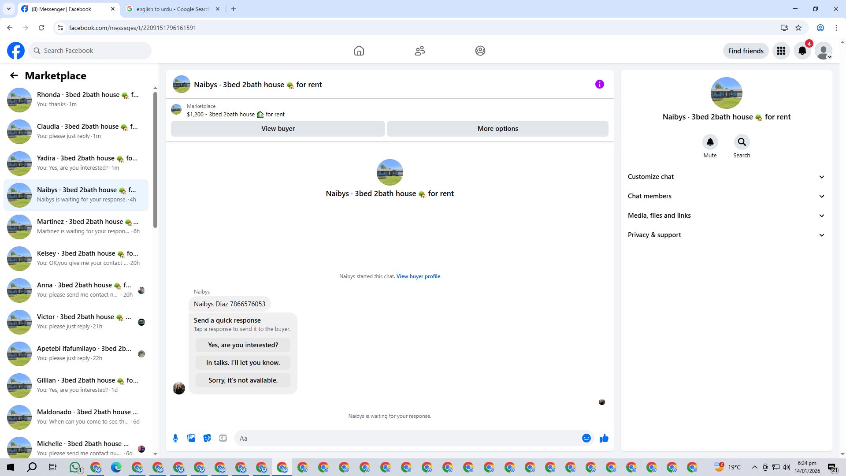Send a thumbs up like

[604, 438]
